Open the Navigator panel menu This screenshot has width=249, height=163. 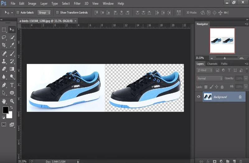tap(247, 24)
